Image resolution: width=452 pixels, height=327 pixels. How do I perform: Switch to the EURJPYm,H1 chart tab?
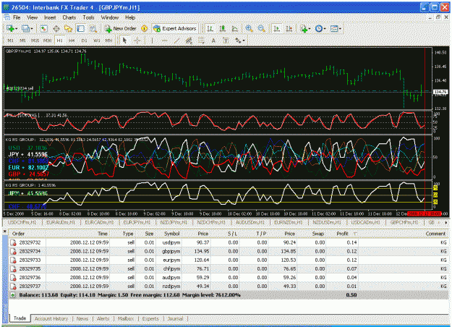[137, 222]
